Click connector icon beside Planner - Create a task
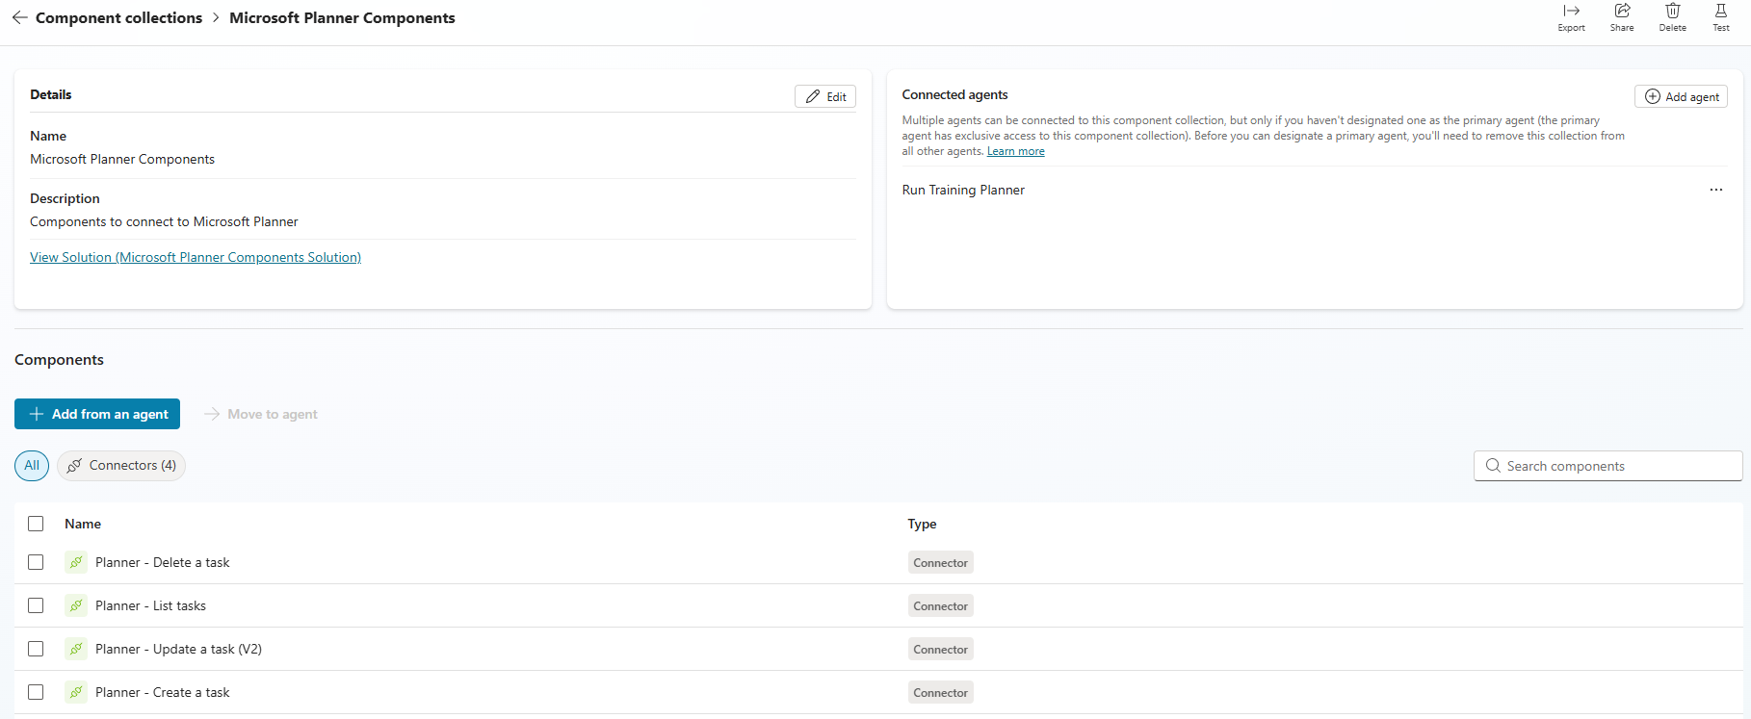Viewport: 1751px width, 719px height. [x=76, y=692]
